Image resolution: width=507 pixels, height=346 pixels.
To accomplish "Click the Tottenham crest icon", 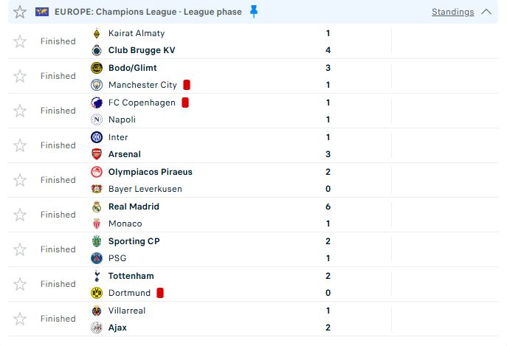I will [96, 276].
